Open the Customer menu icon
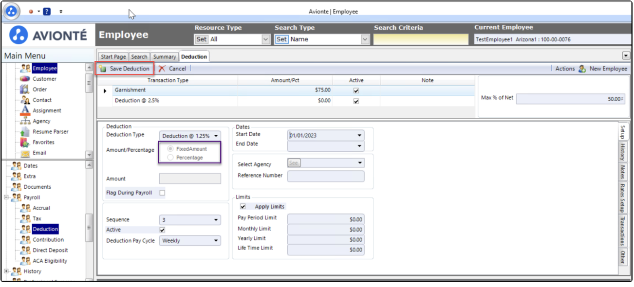The height and width of the screenshot is (287, 634). click(25, 79)
